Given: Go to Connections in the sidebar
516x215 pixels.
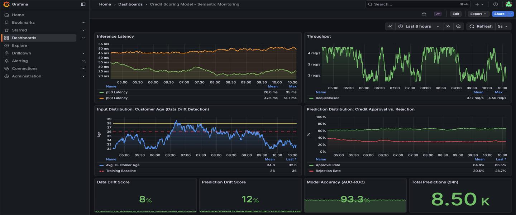Looking at the screenshot, I should tap(24, 68).
